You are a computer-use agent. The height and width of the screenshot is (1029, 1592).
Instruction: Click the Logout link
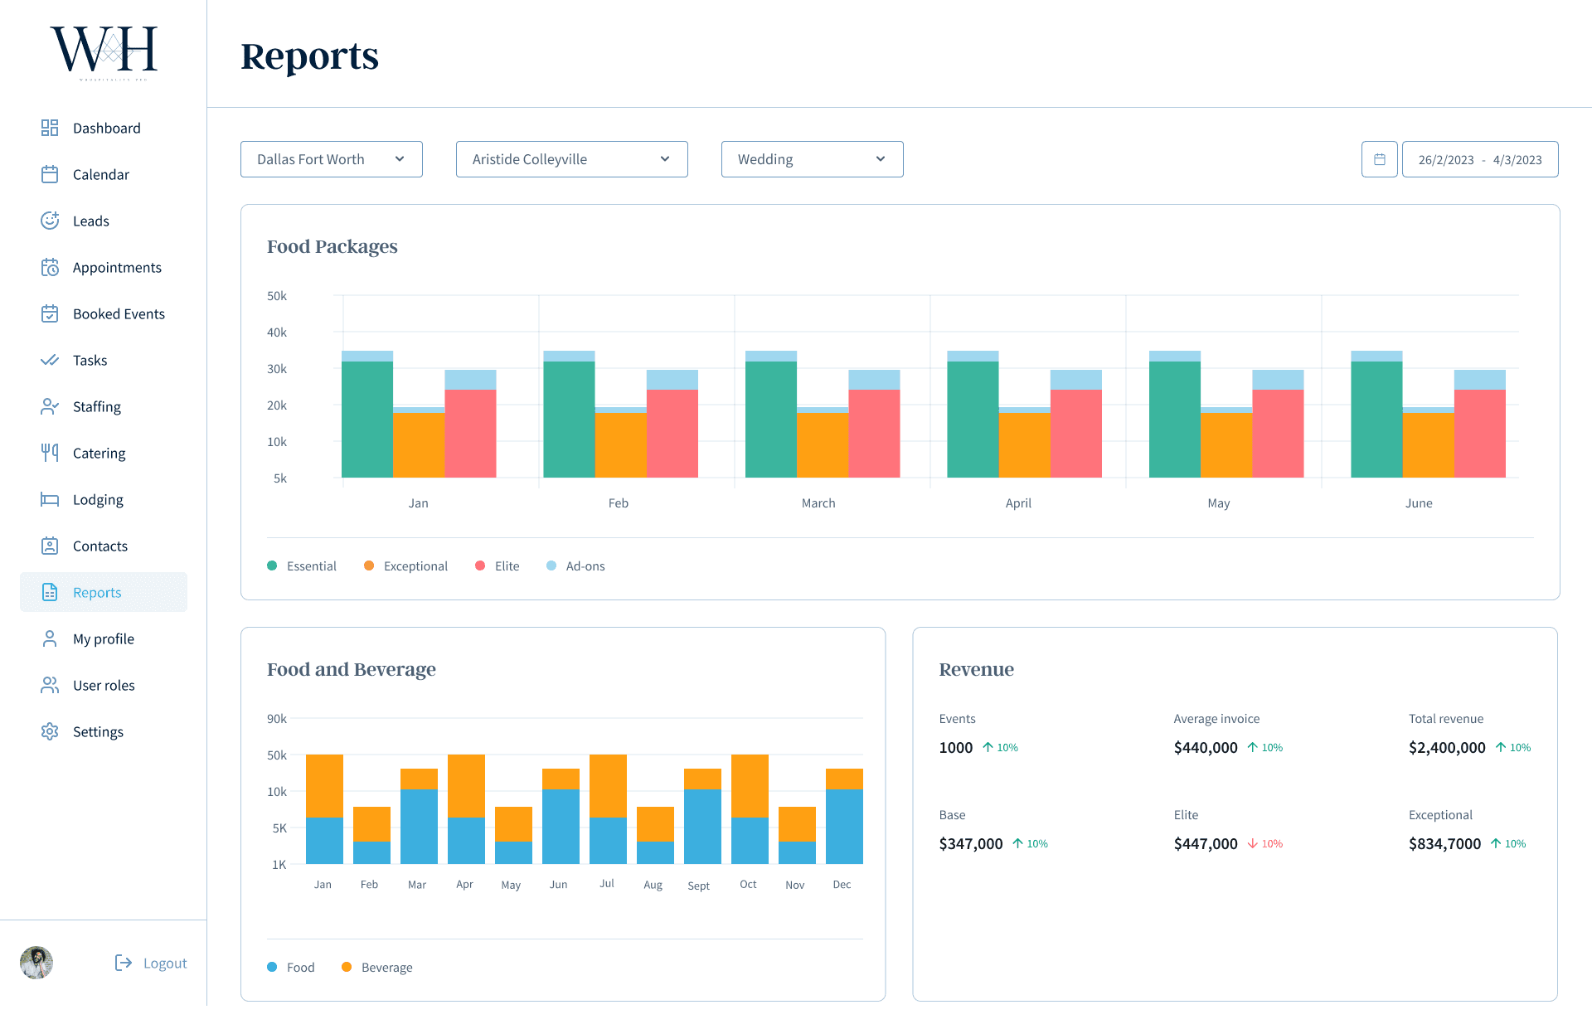(x=165, y=963)
